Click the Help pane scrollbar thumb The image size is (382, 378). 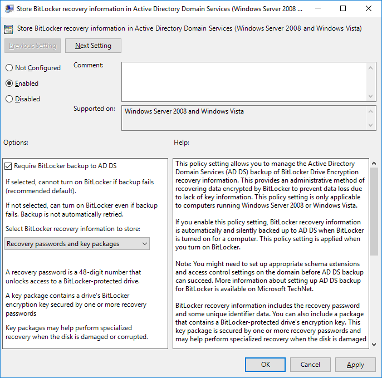(x=374, y=212)
